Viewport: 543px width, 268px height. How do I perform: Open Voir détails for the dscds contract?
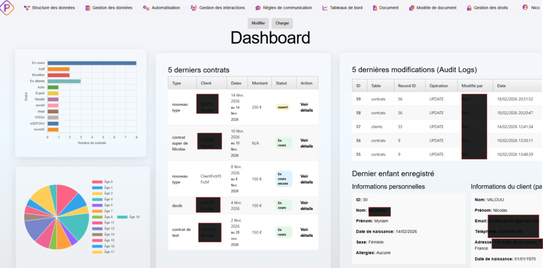pos(307,206)
